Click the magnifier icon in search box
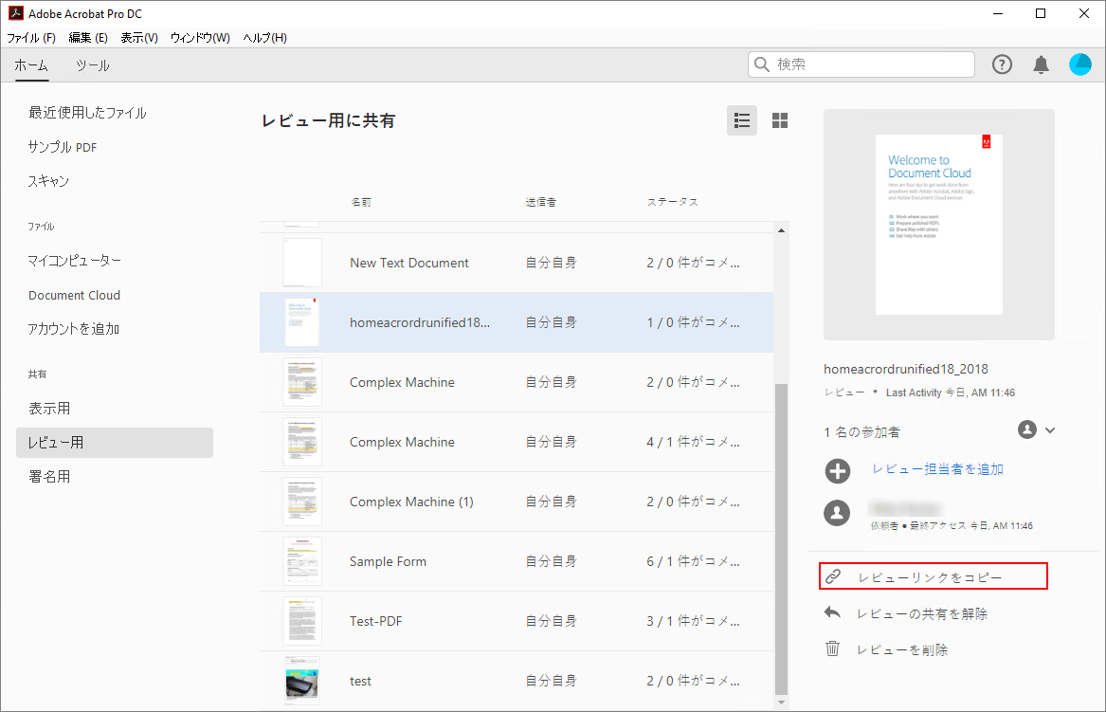The width and height of the screenshot is (1106, 712). pyautogui.click(x=762, y=64)
